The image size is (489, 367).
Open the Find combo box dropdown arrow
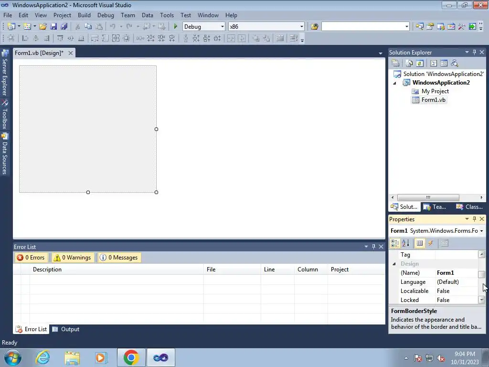tap(407, 27)
